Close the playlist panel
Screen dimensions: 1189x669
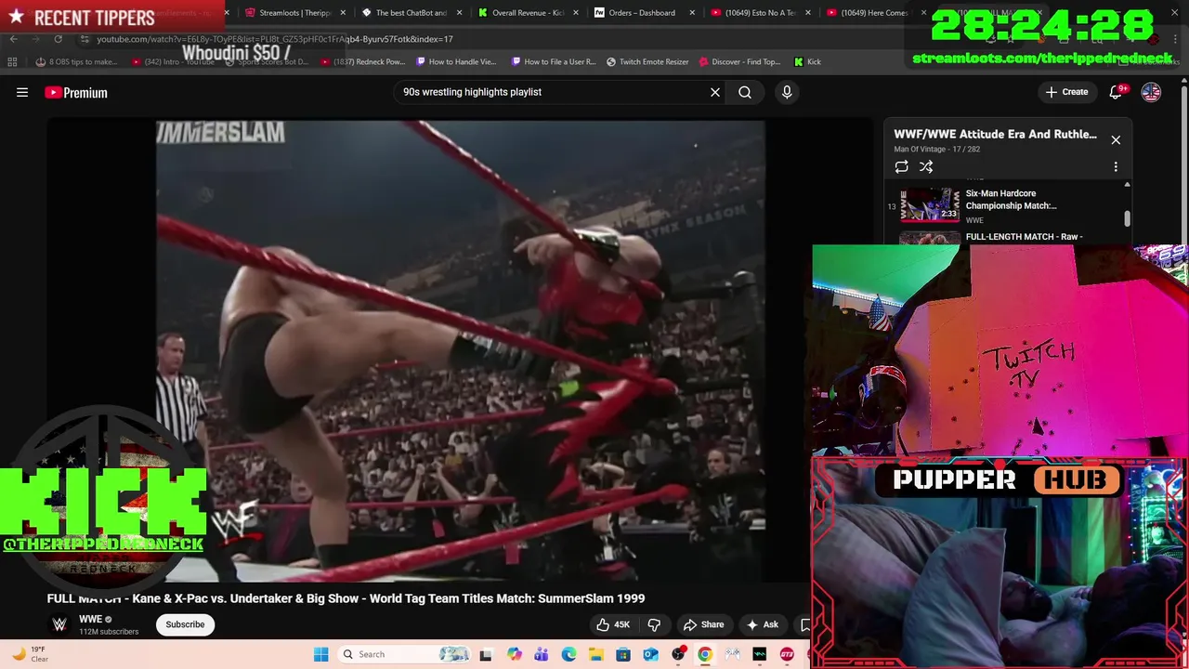1116,139
